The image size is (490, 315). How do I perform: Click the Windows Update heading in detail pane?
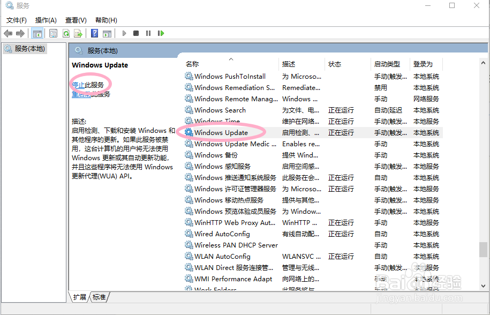[100, 65]
